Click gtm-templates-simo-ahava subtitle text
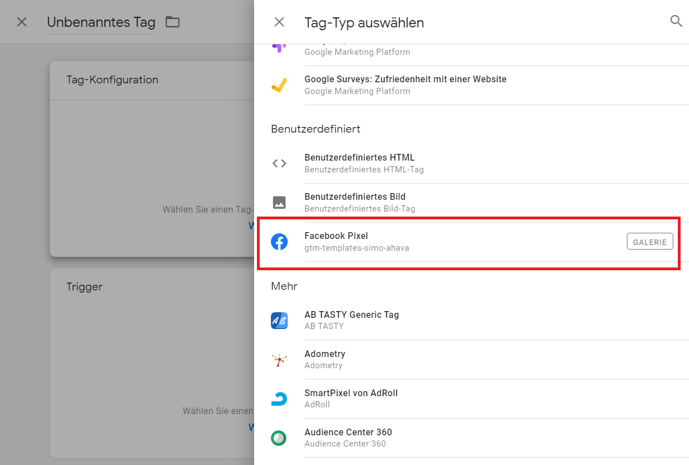 pyautogui.click(x=357, y=247)
